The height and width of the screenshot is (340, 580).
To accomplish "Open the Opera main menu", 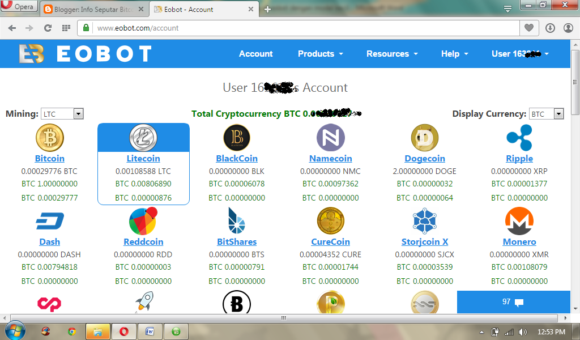I will 19,6.
